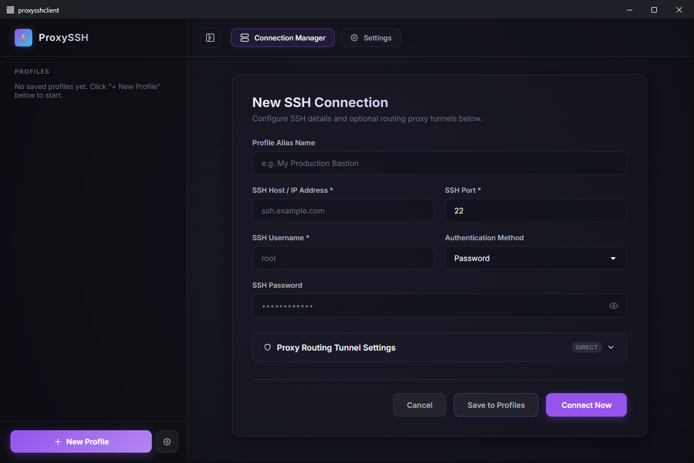Click the New SSH Connection heading
Screen dimensions: 694x463
click(x=320, y=103)
